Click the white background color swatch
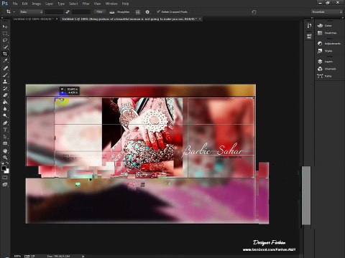This screenshot has height=258, width=345. pyautogui.click(x=7, y=171)
